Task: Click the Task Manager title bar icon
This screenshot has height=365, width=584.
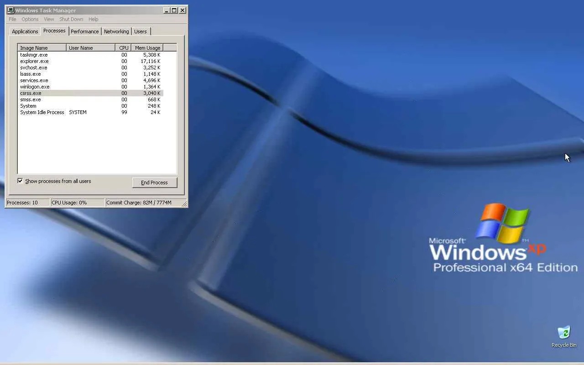Action: point(10,10)
